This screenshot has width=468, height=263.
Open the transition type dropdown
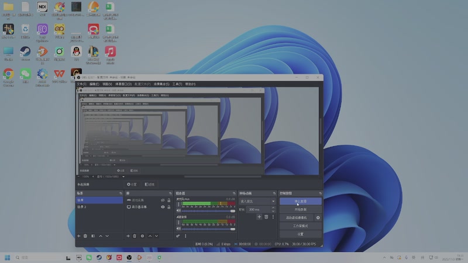point(257,201)
